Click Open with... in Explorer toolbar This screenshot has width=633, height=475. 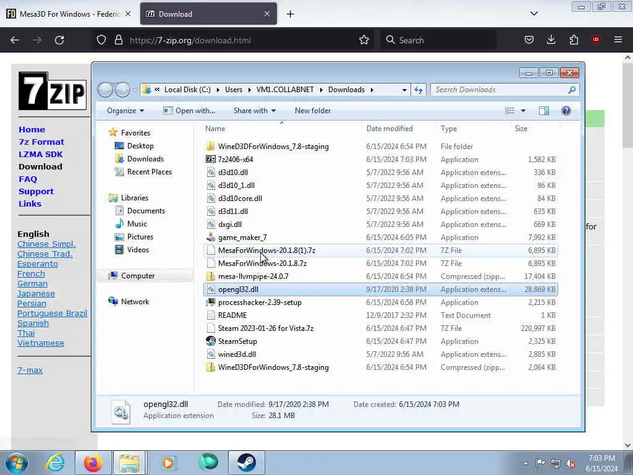tap(189, 111)
